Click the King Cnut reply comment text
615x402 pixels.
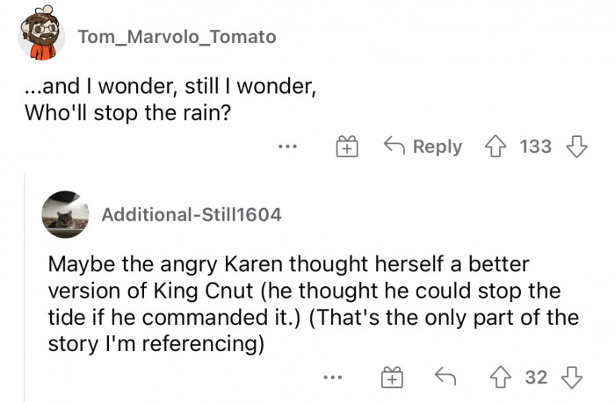tap(314, 304)
